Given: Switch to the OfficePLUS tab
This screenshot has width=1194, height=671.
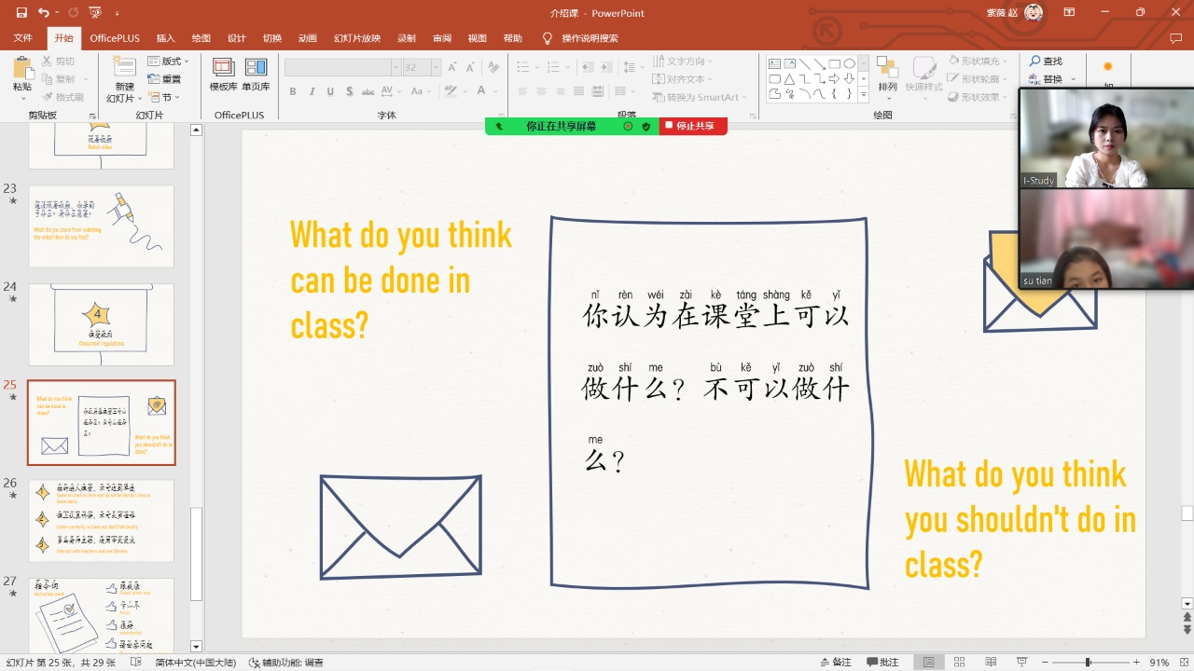Looking at the screenshot, I should tap(115, 38).
